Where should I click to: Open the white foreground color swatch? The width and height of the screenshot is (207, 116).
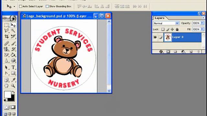coord(7,94)
